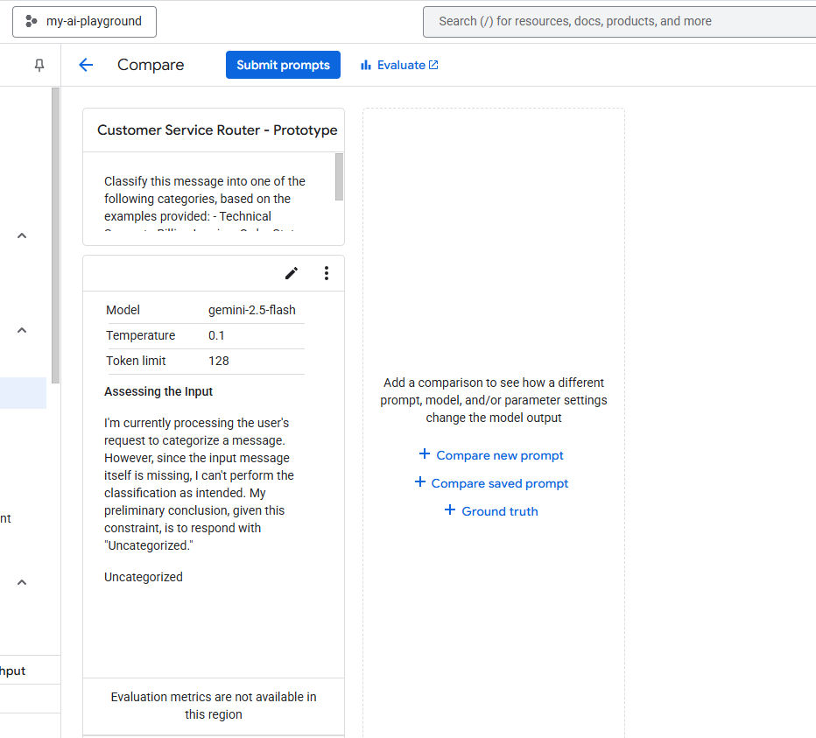The width and height of the screenshot is (816, 738).
Task: Click the project dots icon
Action: 32,21
